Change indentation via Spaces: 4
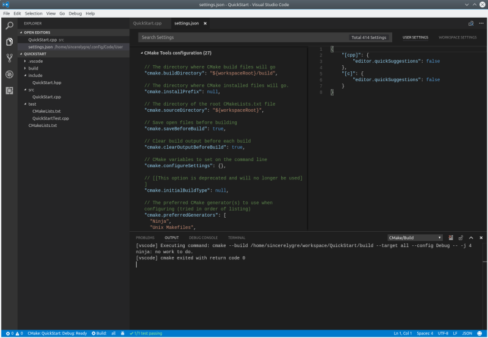This screenshot has height=338, width=488. click(425, 333)
